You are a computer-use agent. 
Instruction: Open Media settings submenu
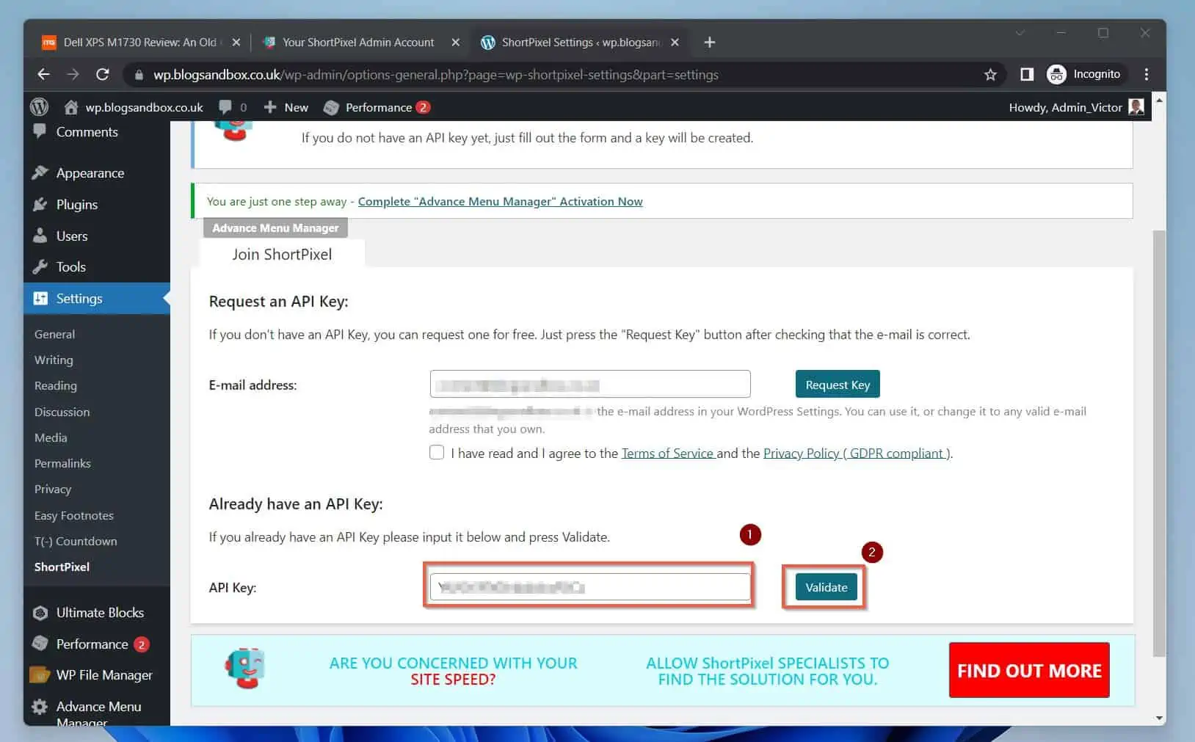51,437
